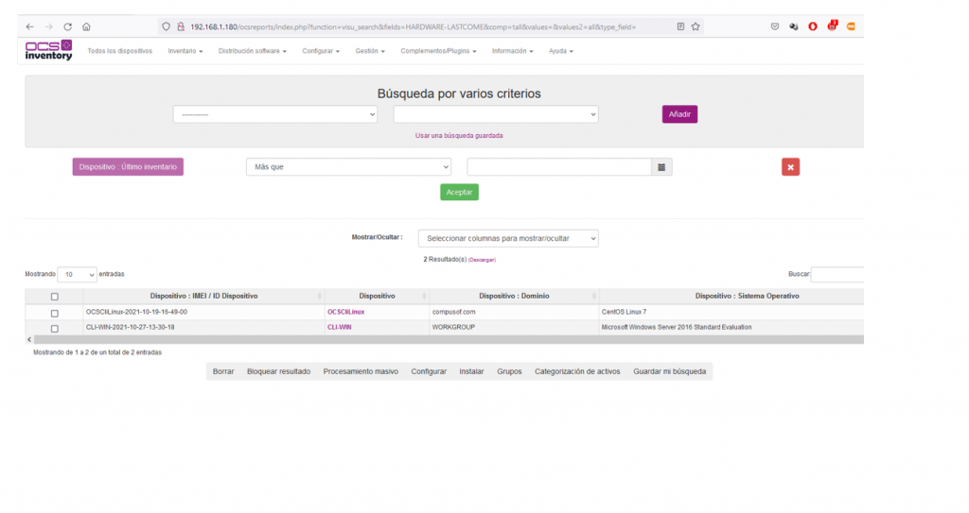Click the red Opera extension icon
The width and height of the screenshot is (969, 513).
(x=813, y=26)
